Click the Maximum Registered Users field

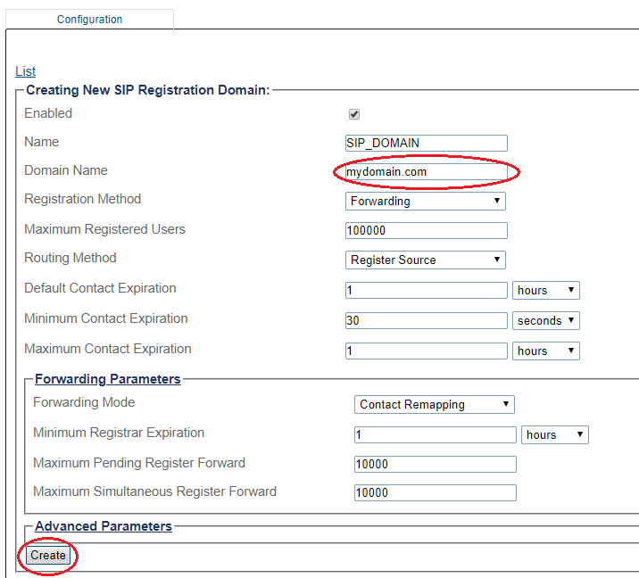click(x=426, y=230)
